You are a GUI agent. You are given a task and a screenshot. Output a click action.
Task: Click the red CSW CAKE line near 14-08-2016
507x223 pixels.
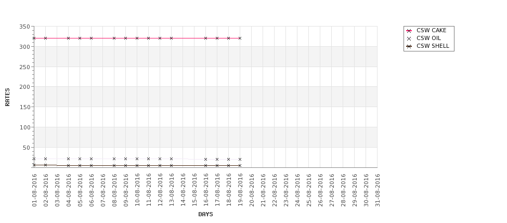[x=183, y=38]
